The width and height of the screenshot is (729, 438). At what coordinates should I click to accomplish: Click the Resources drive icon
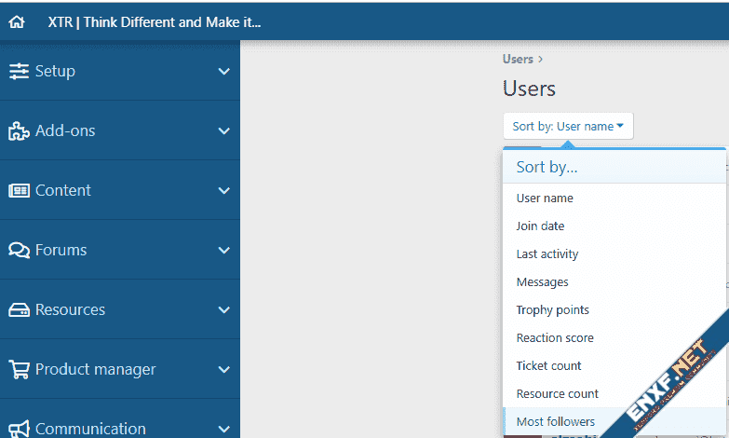point(19,309)
